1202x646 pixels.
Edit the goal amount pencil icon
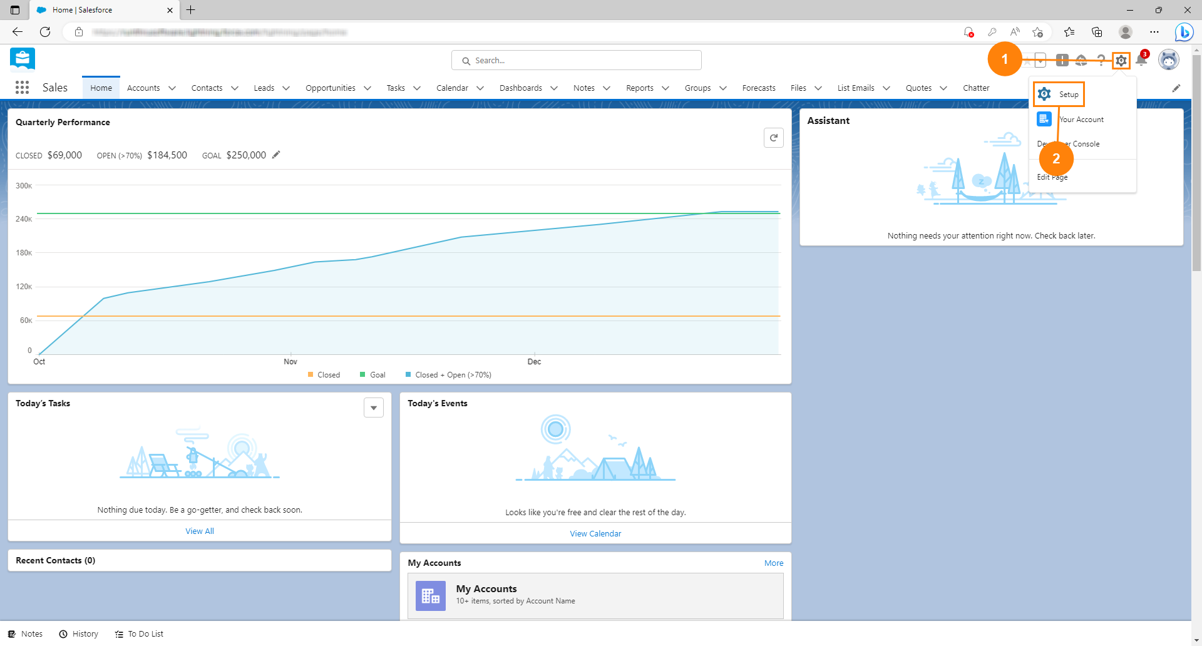point(276,155)
